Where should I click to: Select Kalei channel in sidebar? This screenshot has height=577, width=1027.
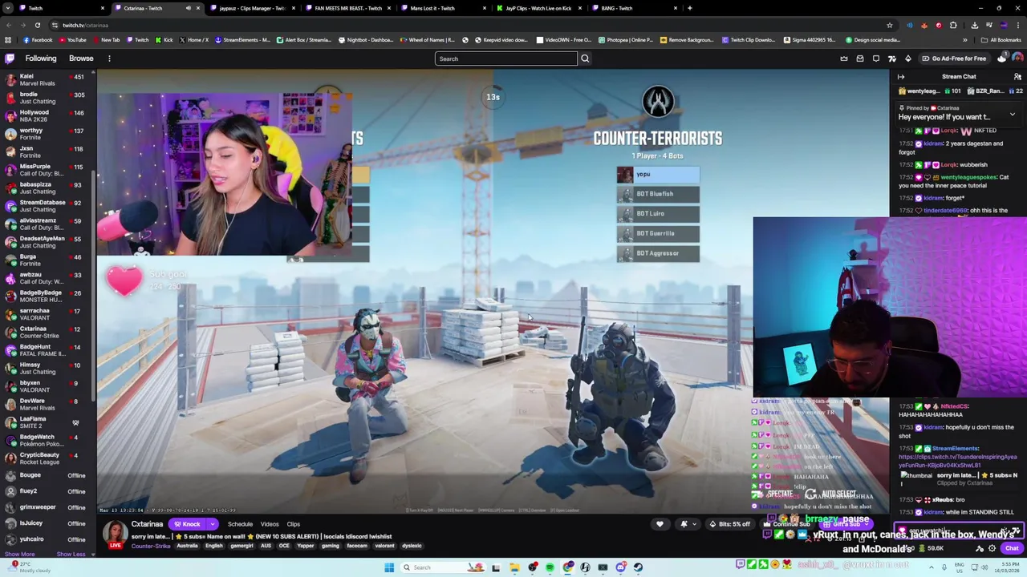pyautogui.click(x=48, y=79)
